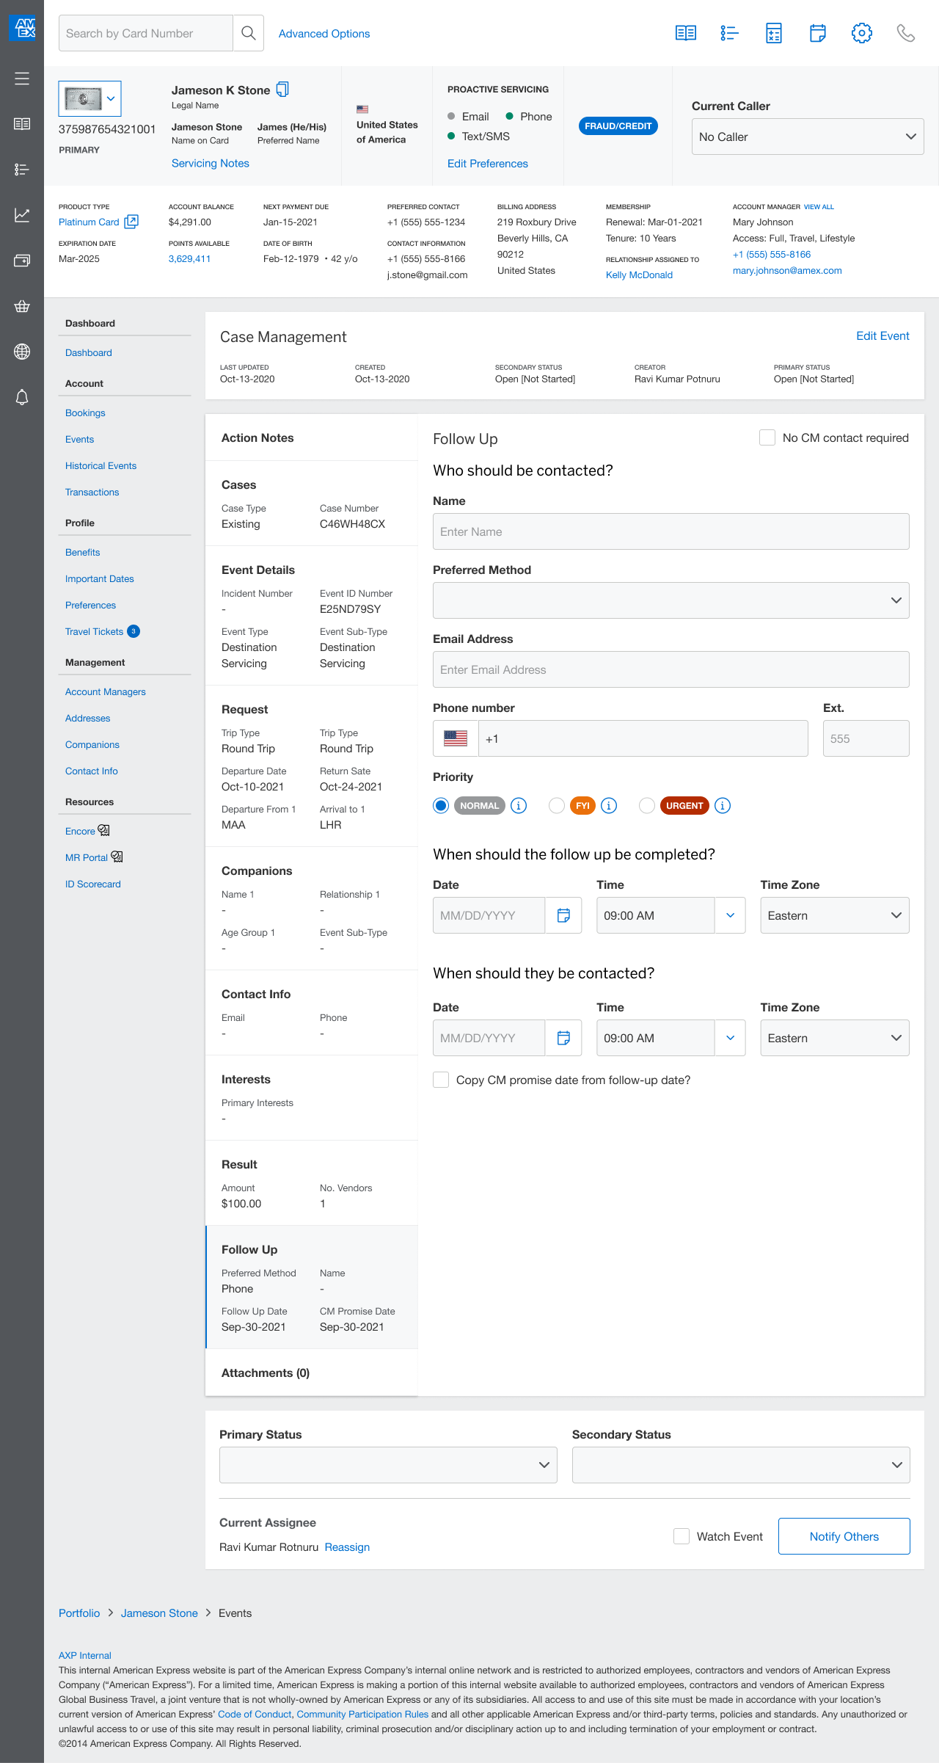Expand the Current Caller dropdown
The height and width of the screenshot is (1763, 939).
pyautogui.click(x=807, y=137)
